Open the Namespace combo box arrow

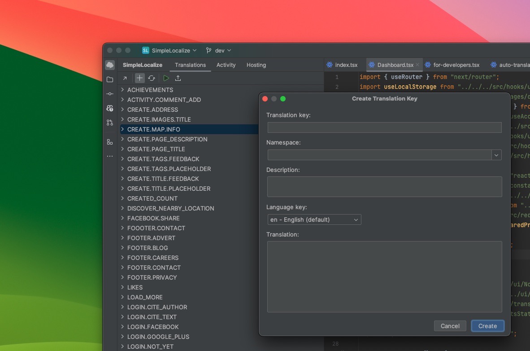[496, 155]
